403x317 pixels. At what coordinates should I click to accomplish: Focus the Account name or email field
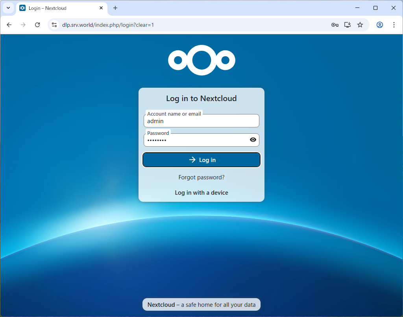[201, 121]
